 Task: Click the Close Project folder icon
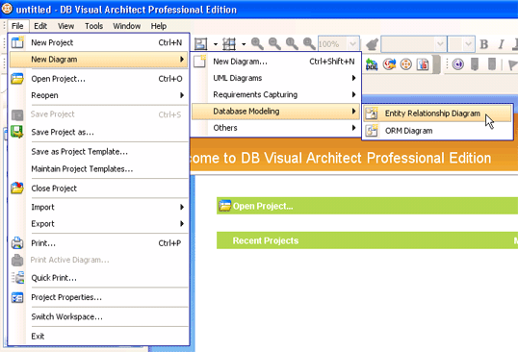pyautogui.click(x=17, y=189)
